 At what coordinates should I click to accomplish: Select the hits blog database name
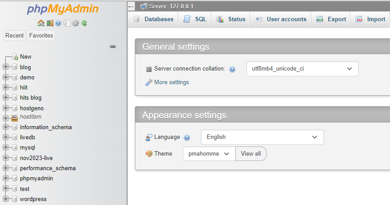[x=30, y=98]
